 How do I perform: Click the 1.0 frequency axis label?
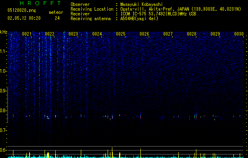coord(4,71)
